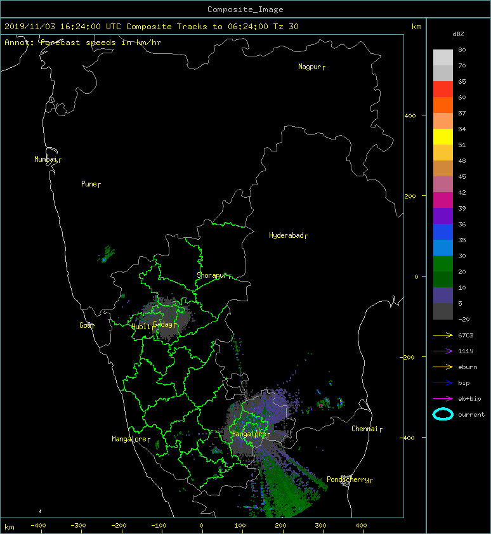This screenshot has width=491, height=534.
Task: Select the blue bip arrow icon
Action: click(443, 383)
